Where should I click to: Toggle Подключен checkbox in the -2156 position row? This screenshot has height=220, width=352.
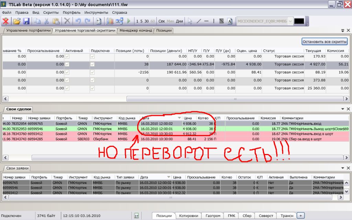pos(92,73)
